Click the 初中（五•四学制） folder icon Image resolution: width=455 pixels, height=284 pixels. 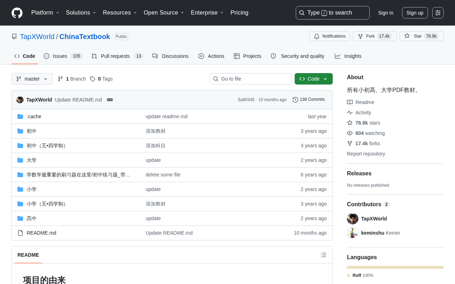click(20, 146)
